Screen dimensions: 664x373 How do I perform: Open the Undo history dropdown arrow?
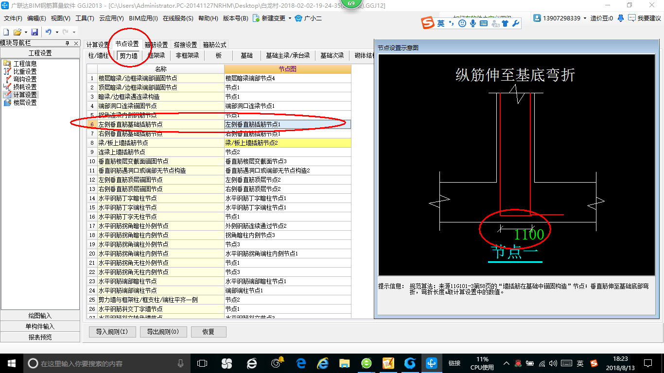pos(56,32)
